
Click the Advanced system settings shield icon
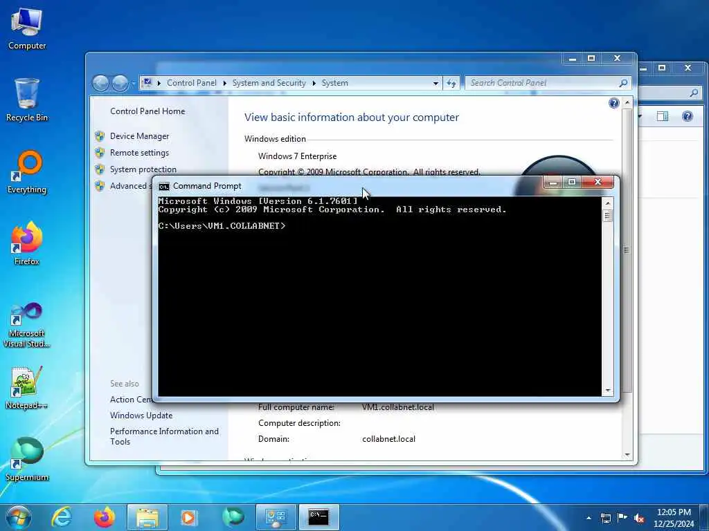100,186
